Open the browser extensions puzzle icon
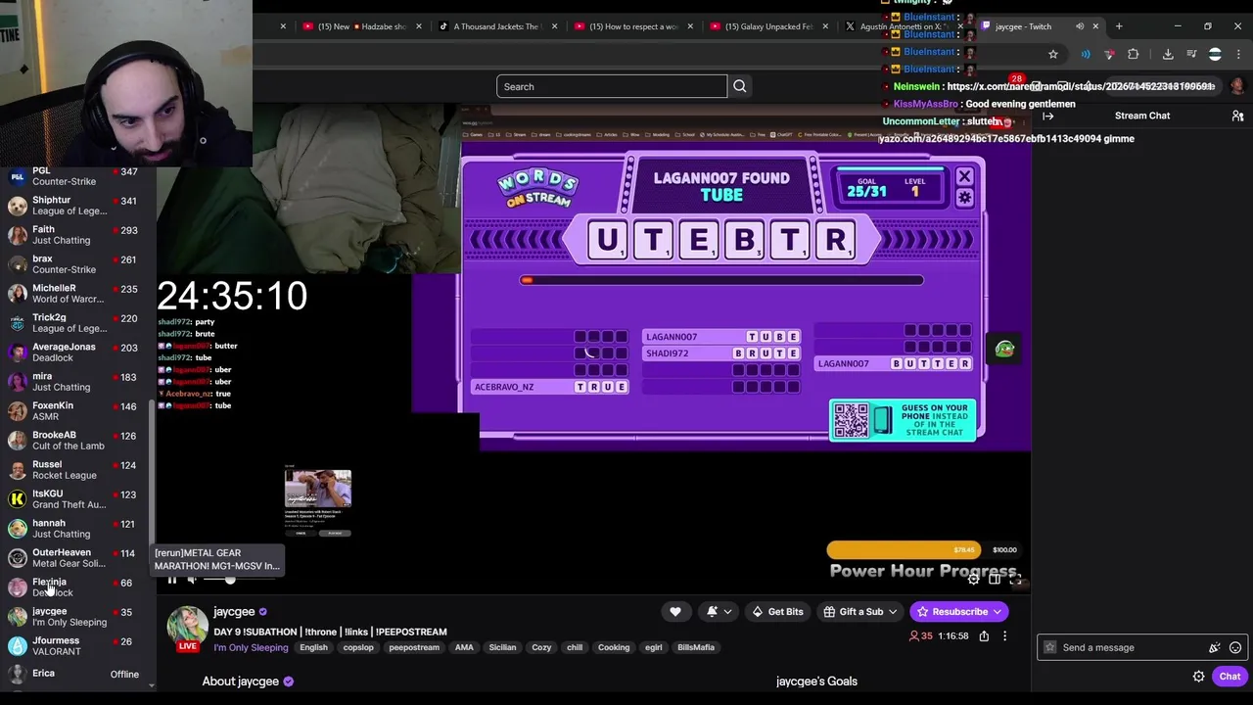This screenshot has width=1253, height=705. tap(1134, 54)
